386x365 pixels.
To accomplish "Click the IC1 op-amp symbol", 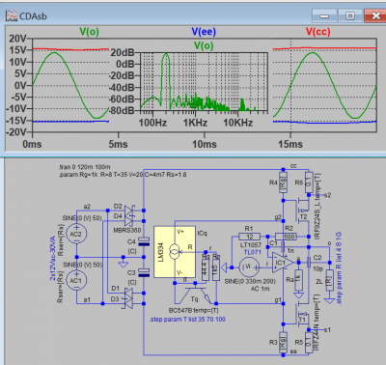I will [283, 263].
